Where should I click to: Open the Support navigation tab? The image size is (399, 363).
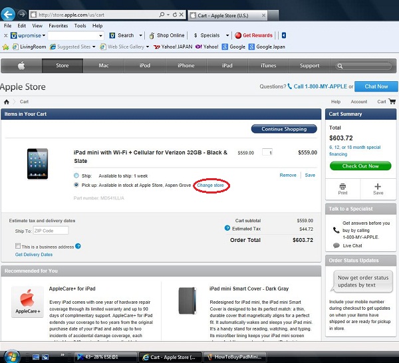click(x=309, y=66)
